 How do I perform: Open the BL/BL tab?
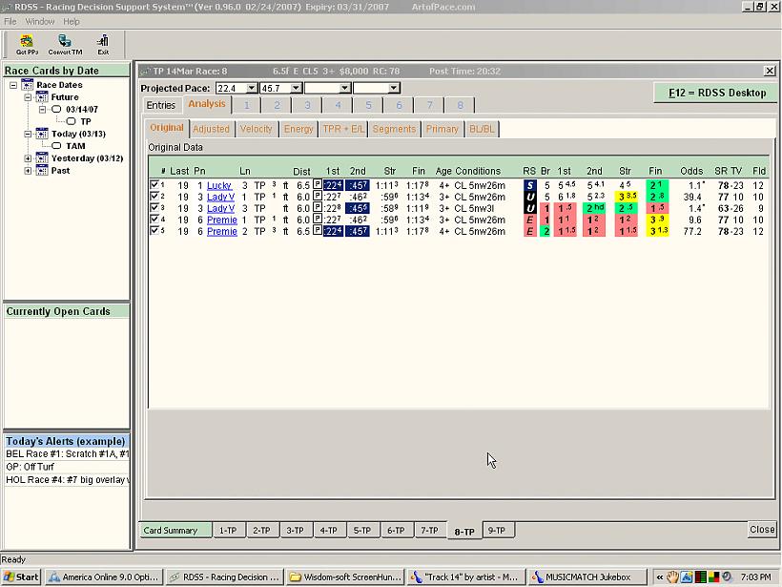[482, 129]
